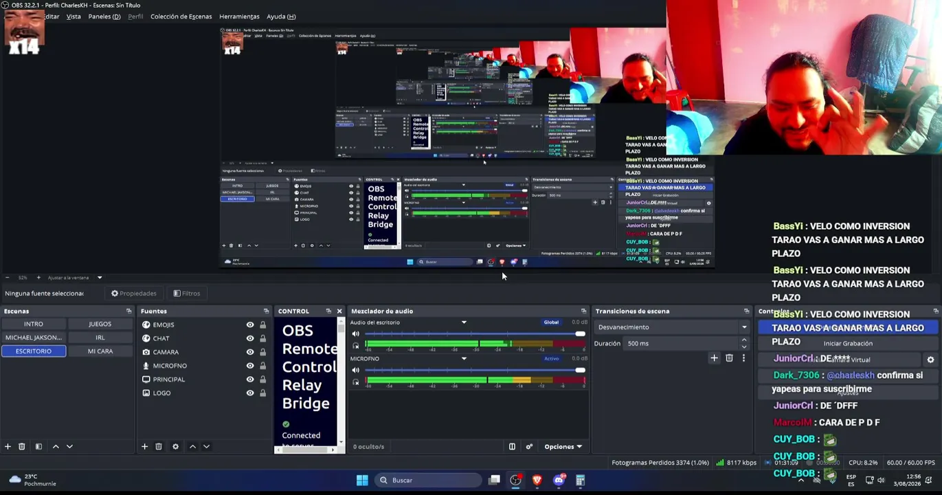Float the CONTROL dock panel
Screen dimensions: 942x495
(x=328, y=311)
